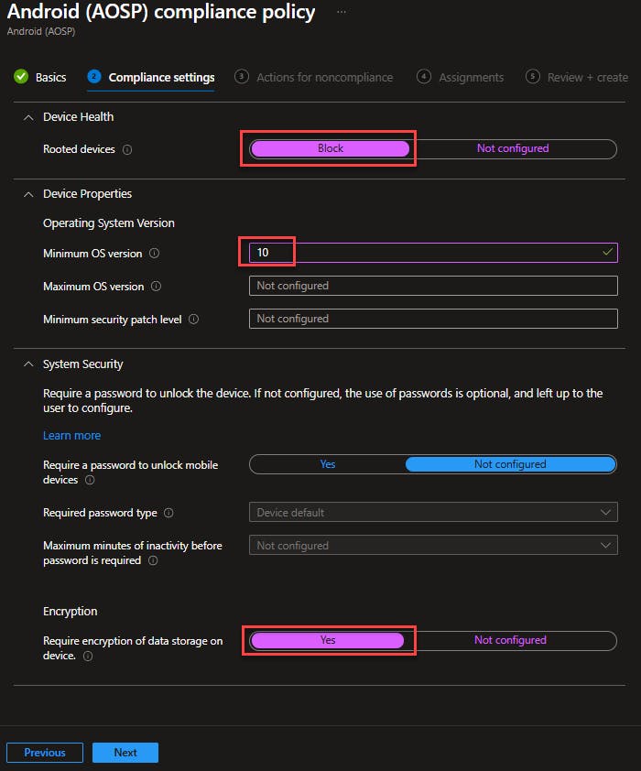Open the Assignments tab
This screenshot has height=771, width=641.
460,78
